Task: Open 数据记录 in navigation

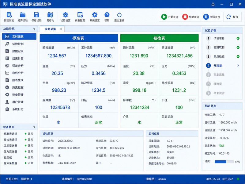Action: 19,51
